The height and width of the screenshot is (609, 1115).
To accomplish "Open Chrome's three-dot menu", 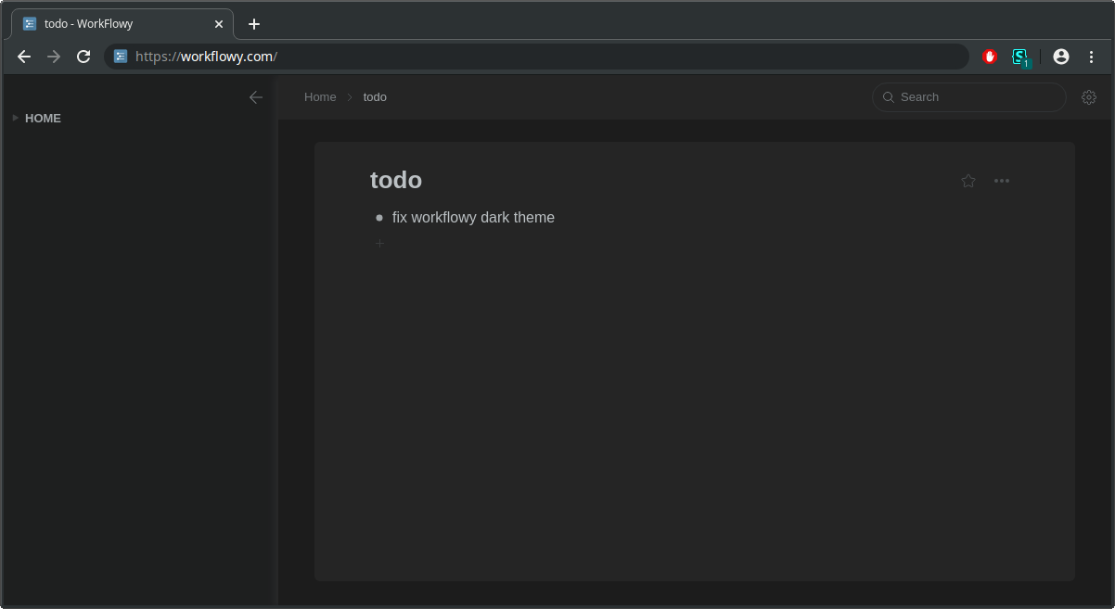I will pos(1091,57).
